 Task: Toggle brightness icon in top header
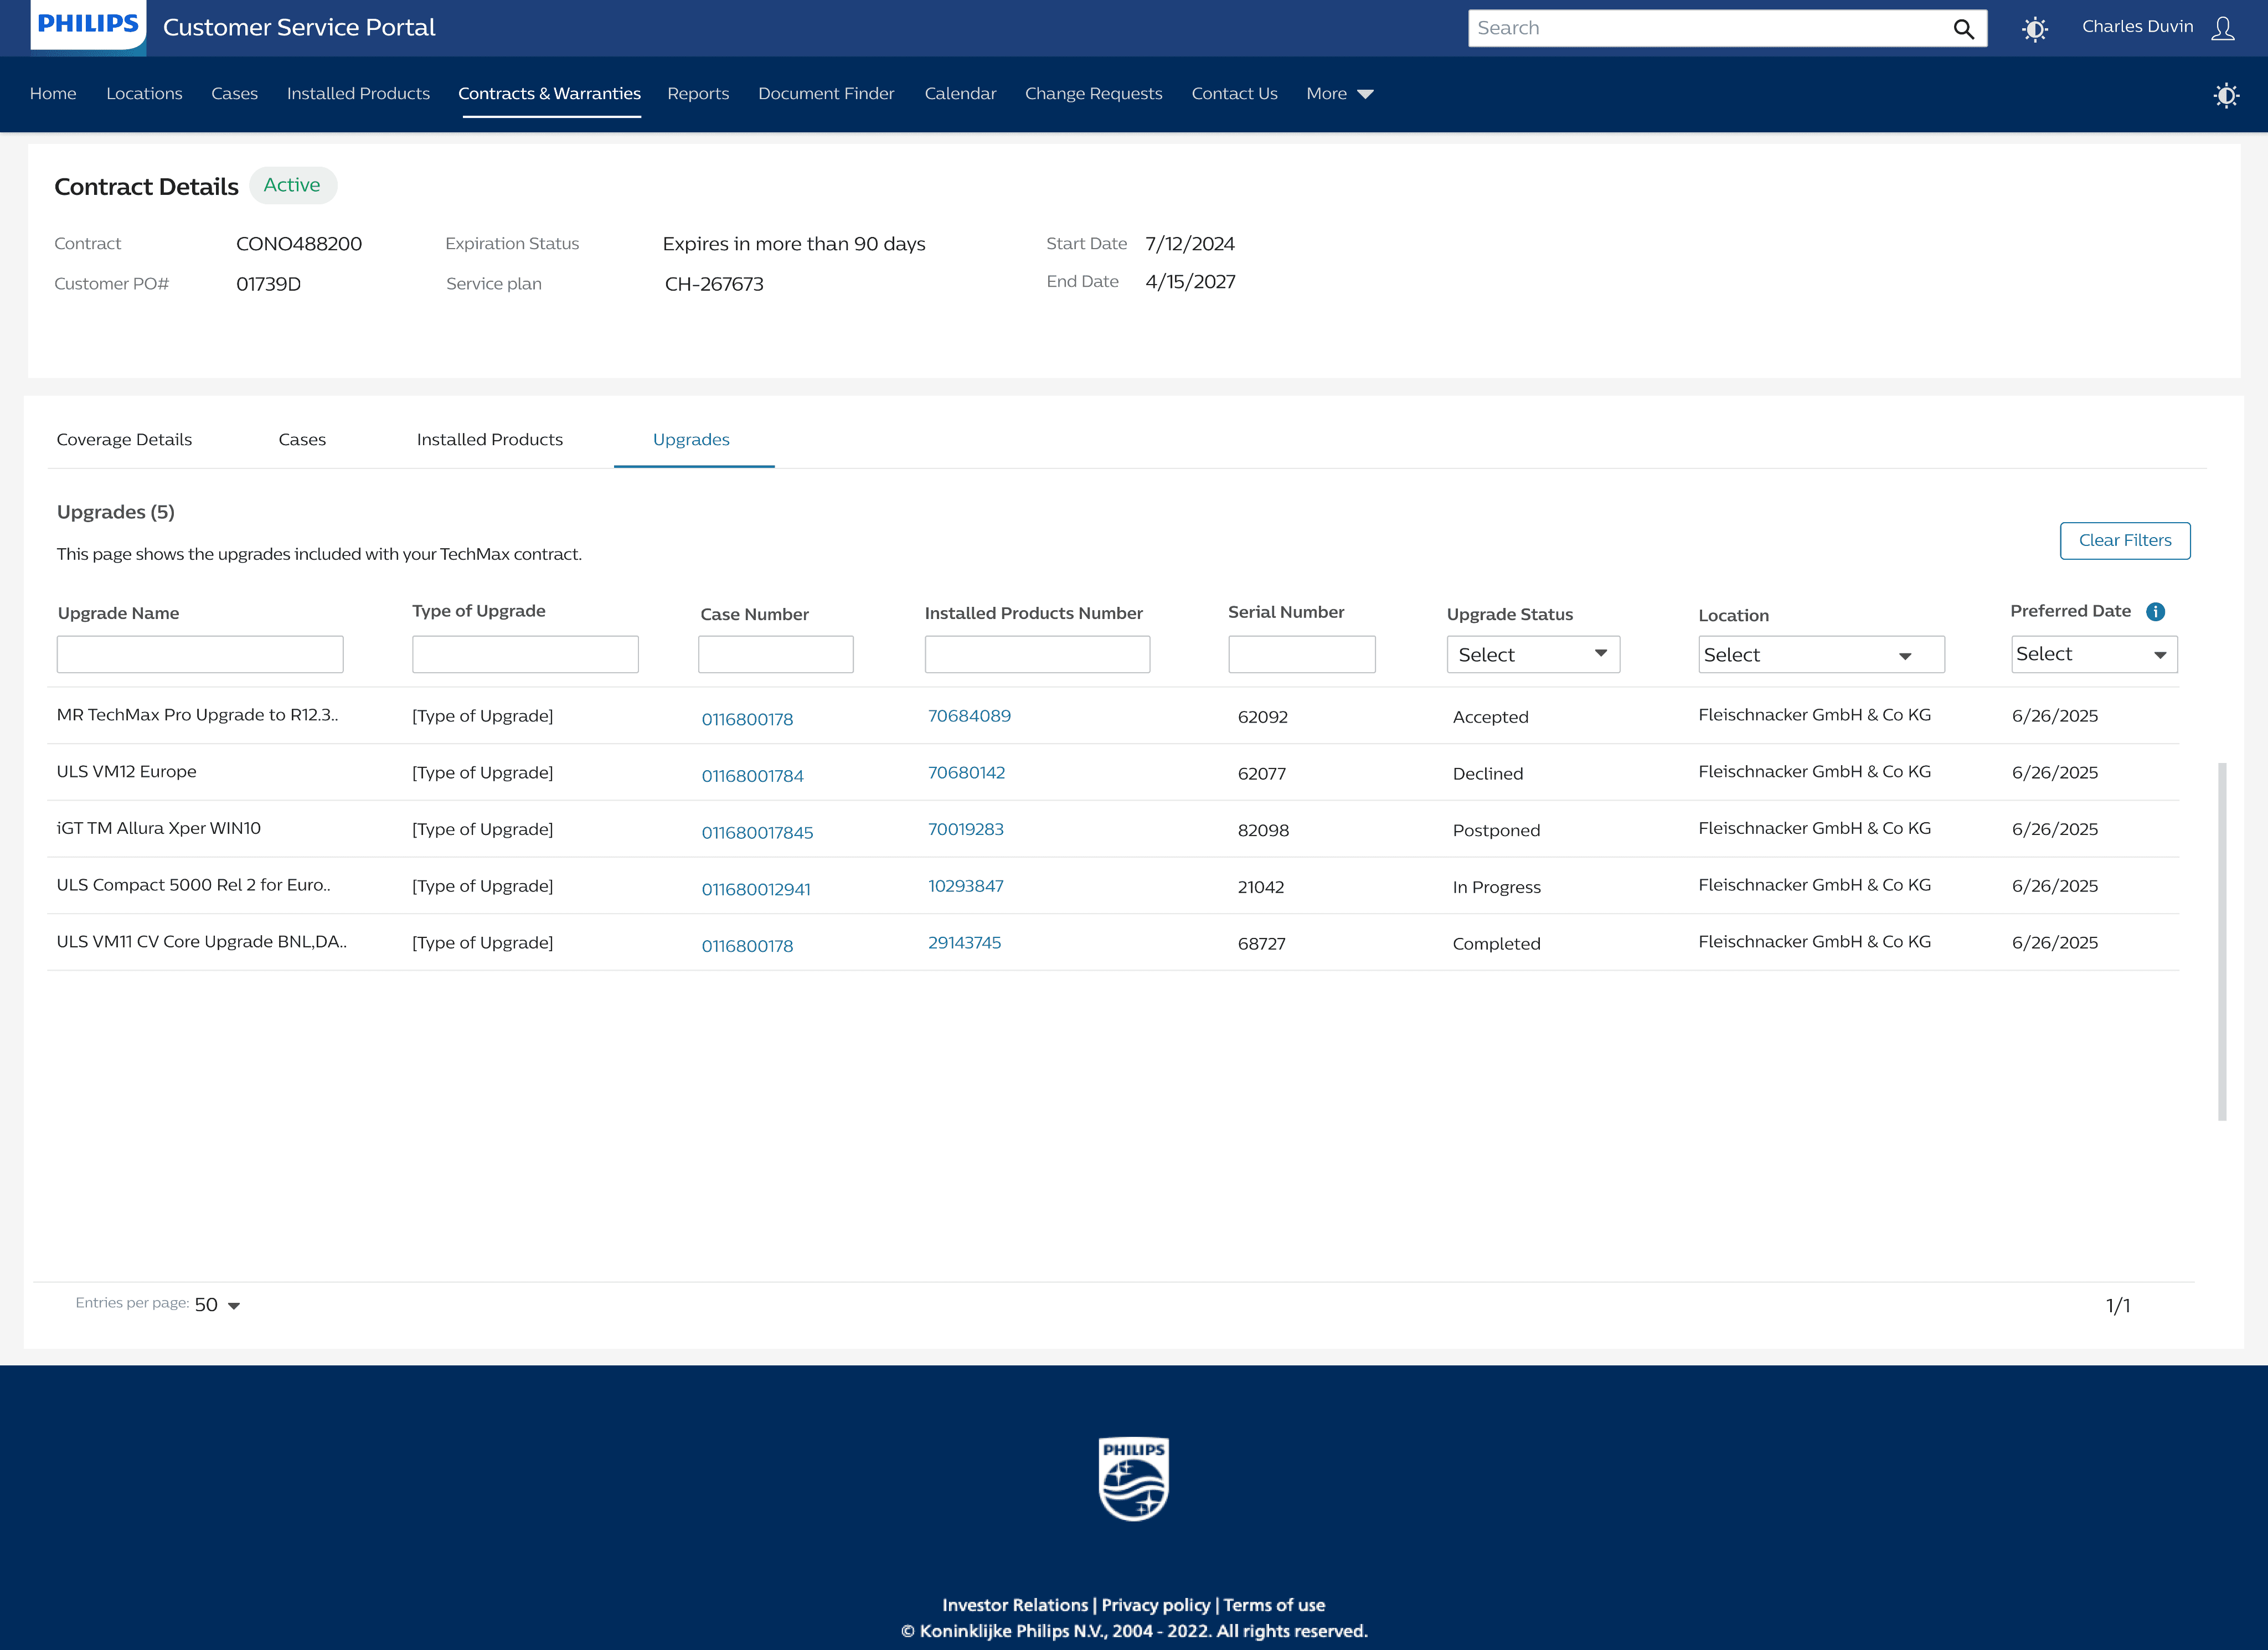tap(2034, 29)
